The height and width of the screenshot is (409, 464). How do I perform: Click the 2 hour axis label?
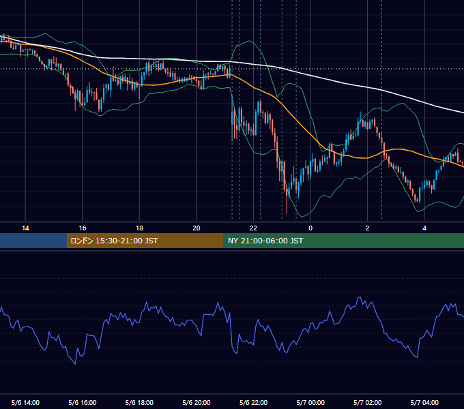coord(367,228)
